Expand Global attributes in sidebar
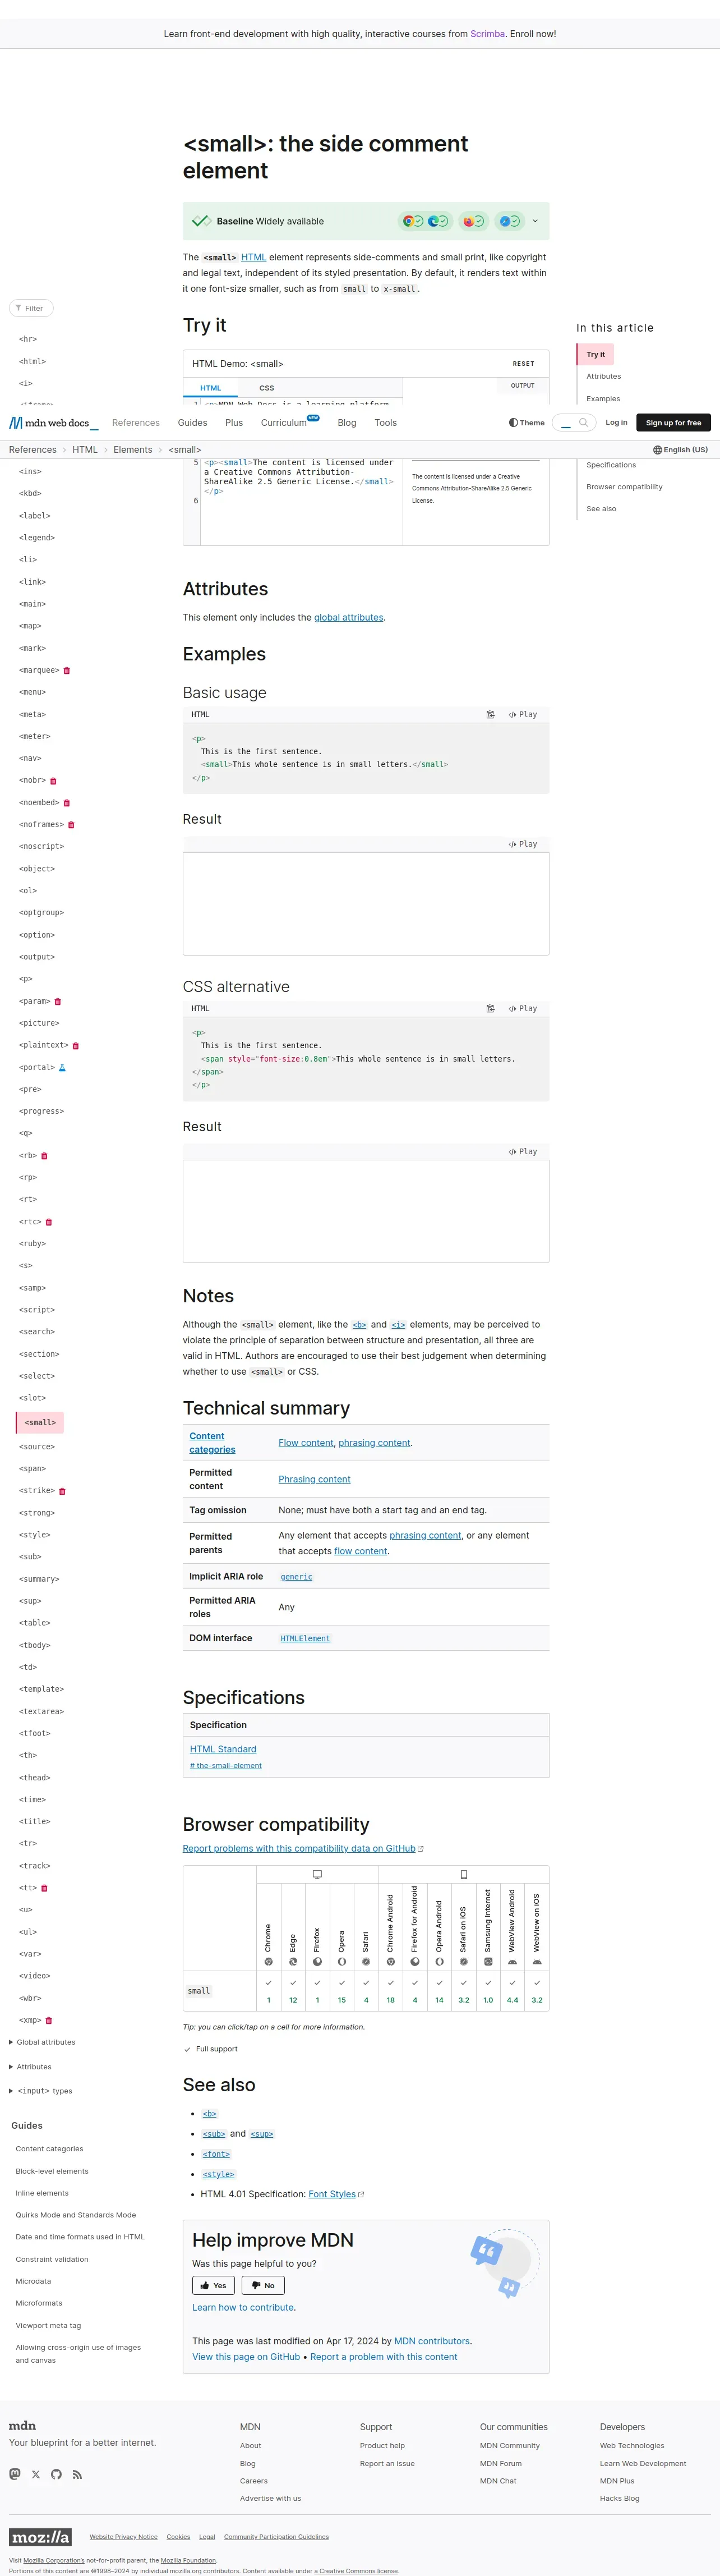This screenshot has width=720, height=2576. (42, 2042)
